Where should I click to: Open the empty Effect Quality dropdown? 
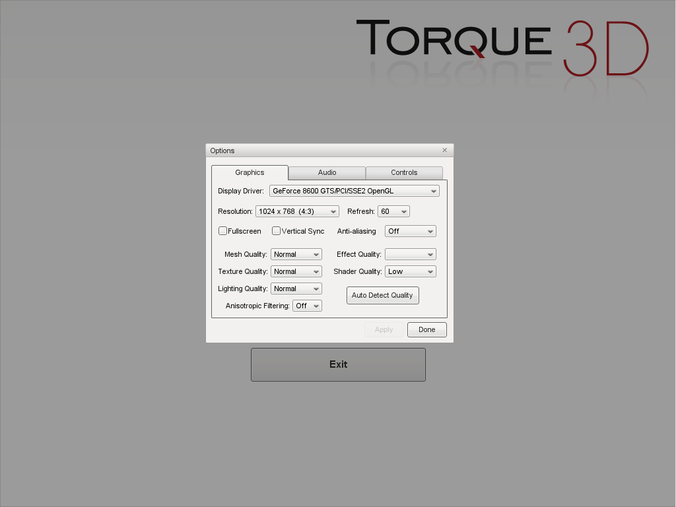tap(410, 255)
